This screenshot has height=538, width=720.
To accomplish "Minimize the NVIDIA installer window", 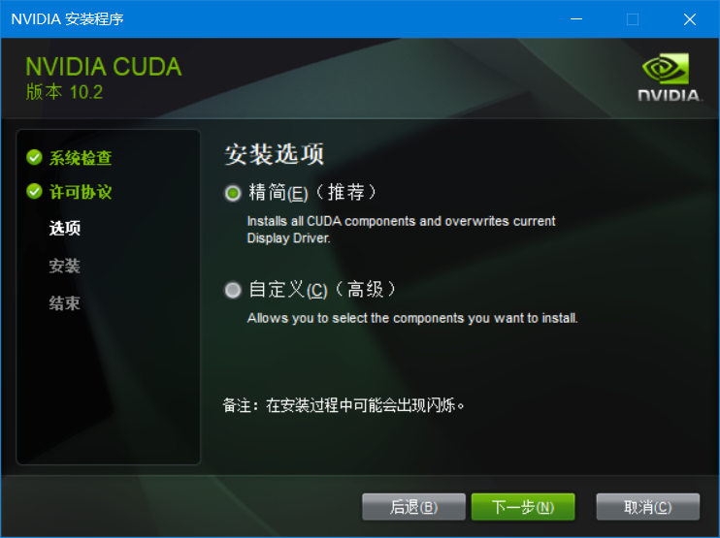I will (576, 19).
